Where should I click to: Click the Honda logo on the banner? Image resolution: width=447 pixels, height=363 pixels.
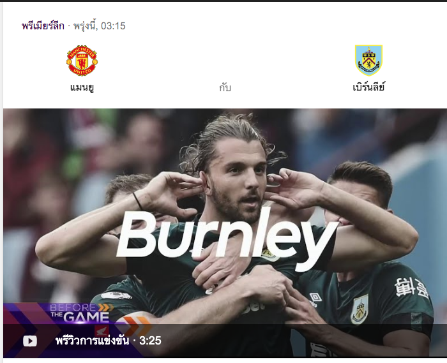pos(102,330)
